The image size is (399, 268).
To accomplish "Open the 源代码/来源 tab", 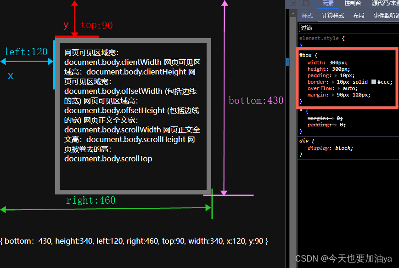I will 385,3.
